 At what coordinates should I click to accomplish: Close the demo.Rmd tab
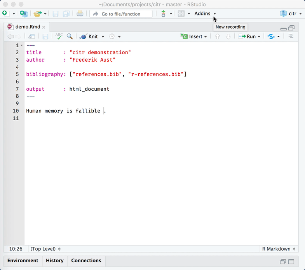coord(44,27)
